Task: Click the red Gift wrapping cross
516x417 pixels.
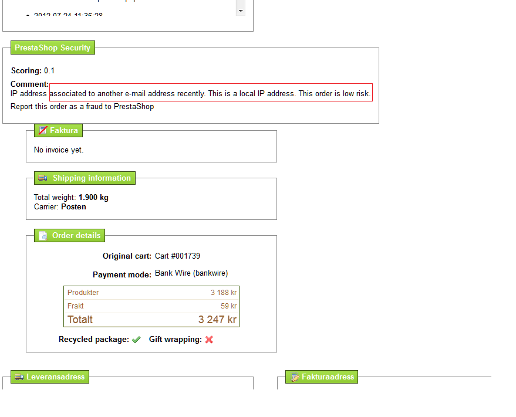Action: (209, 340)
